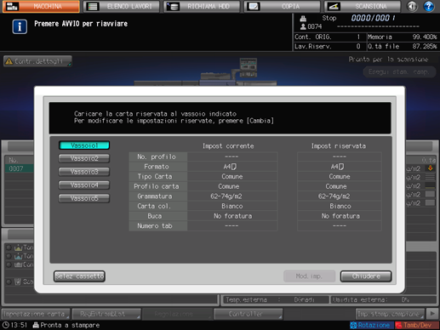
Task: Click the right arrow next button
Action: point(432,314)
